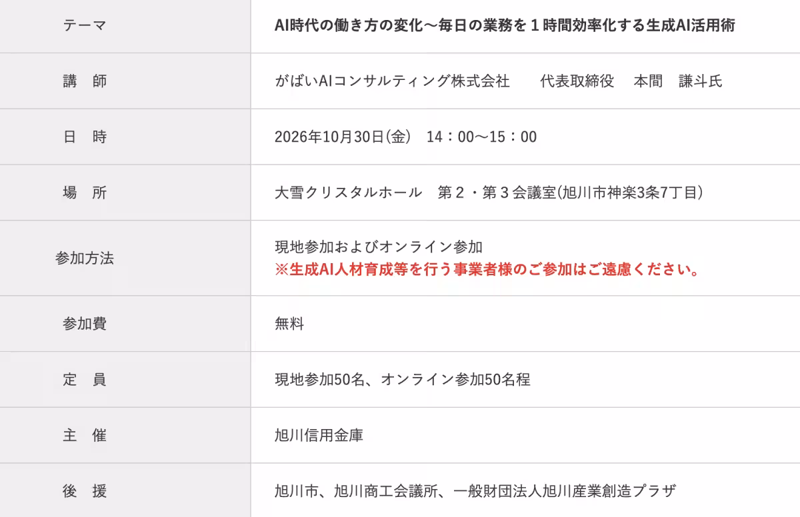The width and height of the screenshot is (800, 517).
Task: Click company name がばいAIコンサルティング株式会社
Action: [x=392, y=81]
